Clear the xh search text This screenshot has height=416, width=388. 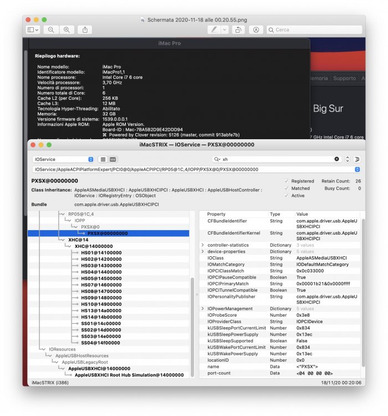[x=336, y=159]
